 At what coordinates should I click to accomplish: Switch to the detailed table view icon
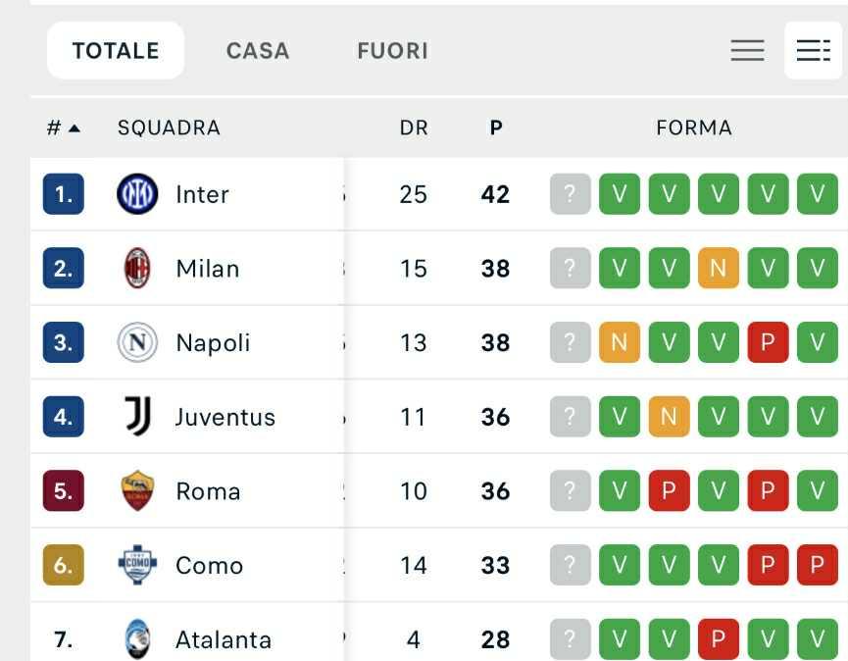pos(812,50)
